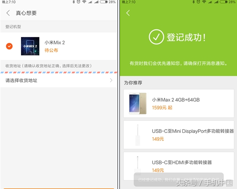Tap 149元 price under HDMI adapter
The image size is (237, 189).
coord(158,170)
